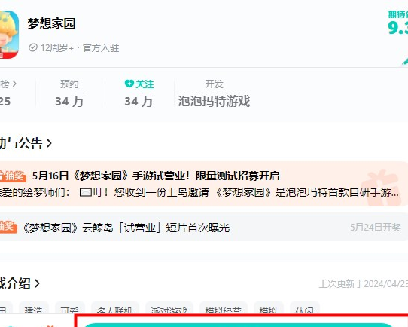Click the 可爱 tag
The height and width of the screenshot is (327, 408).
pyautogui.click(x=70, y=309)
